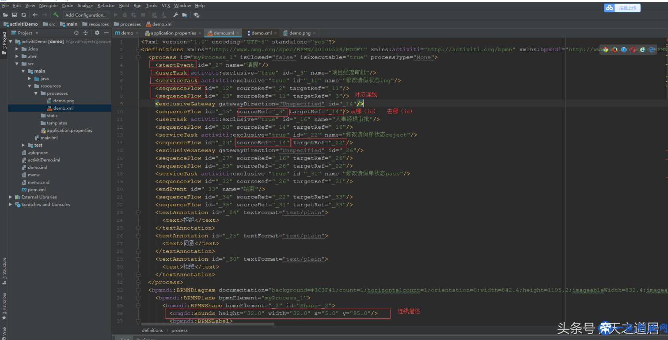
Task: Open file in Edge browser icon
Action: (x=652, y=50)
